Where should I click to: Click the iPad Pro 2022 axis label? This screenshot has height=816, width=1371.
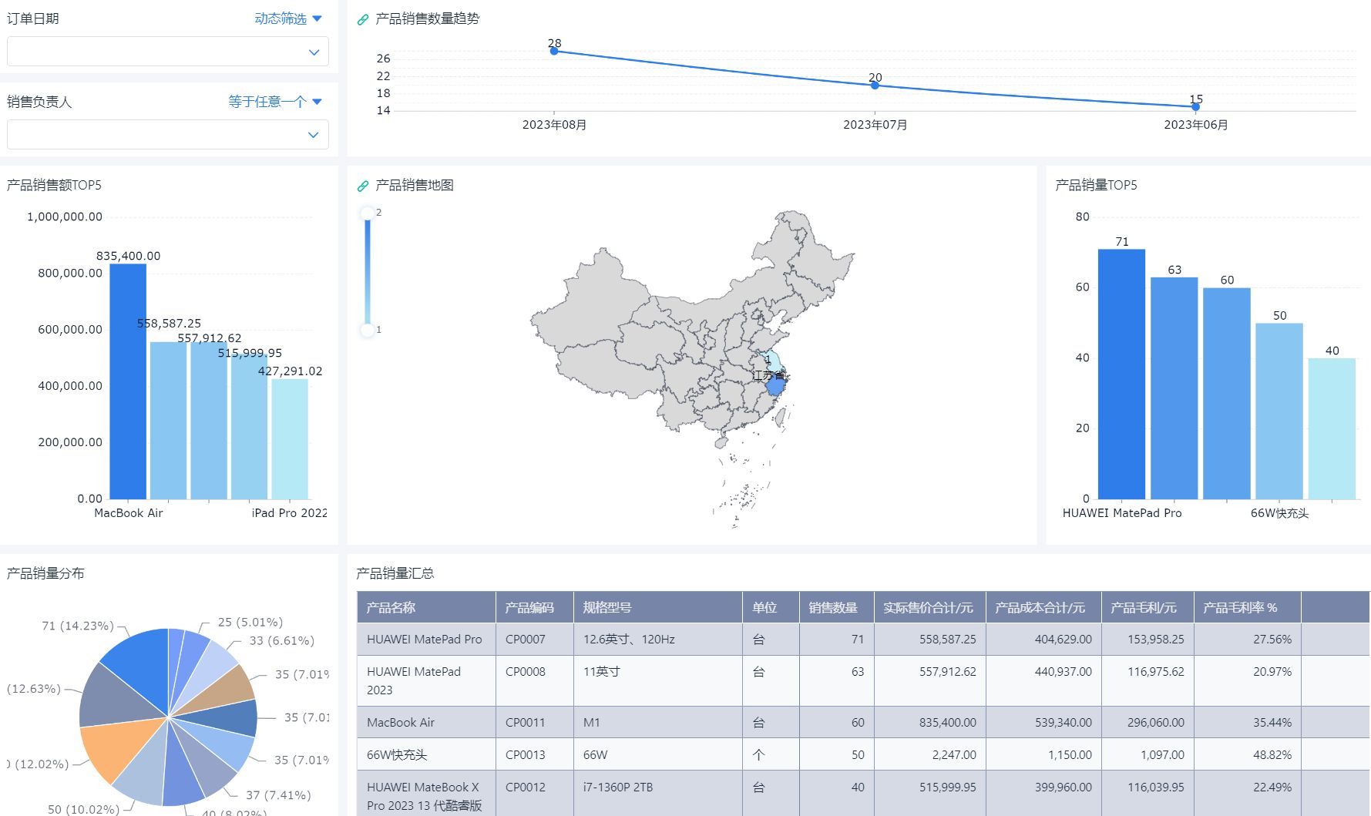click(289, 513)
